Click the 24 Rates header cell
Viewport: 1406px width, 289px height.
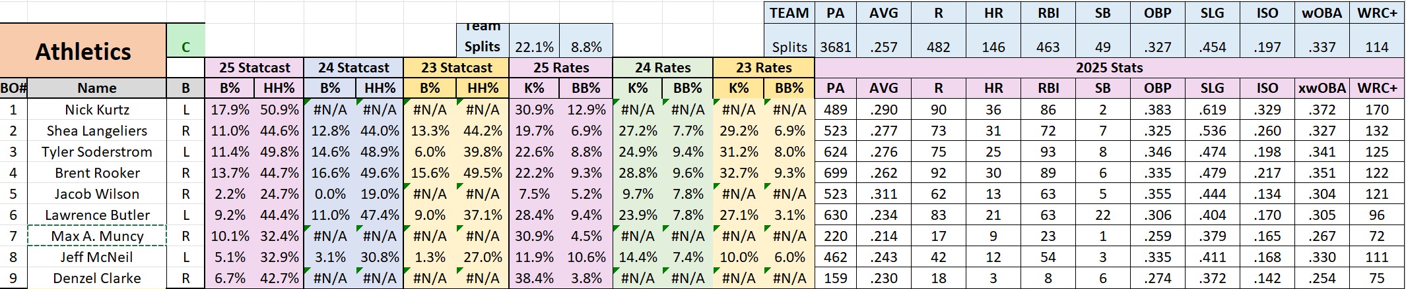point(663,68)
